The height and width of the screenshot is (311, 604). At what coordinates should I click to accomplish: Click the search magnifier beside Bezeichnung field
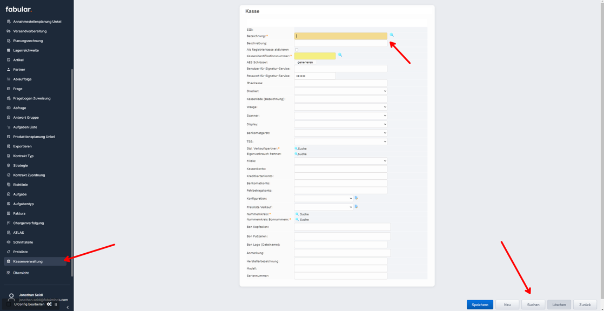tap(392, 35)
